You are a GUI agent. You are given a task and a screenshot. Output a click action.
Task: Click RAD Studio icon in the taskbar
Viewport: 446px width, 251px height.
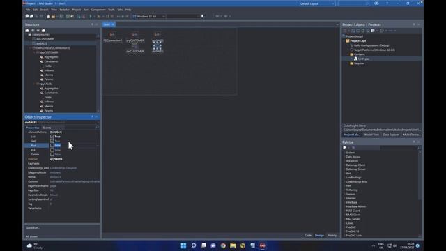[x=262, y=245]
